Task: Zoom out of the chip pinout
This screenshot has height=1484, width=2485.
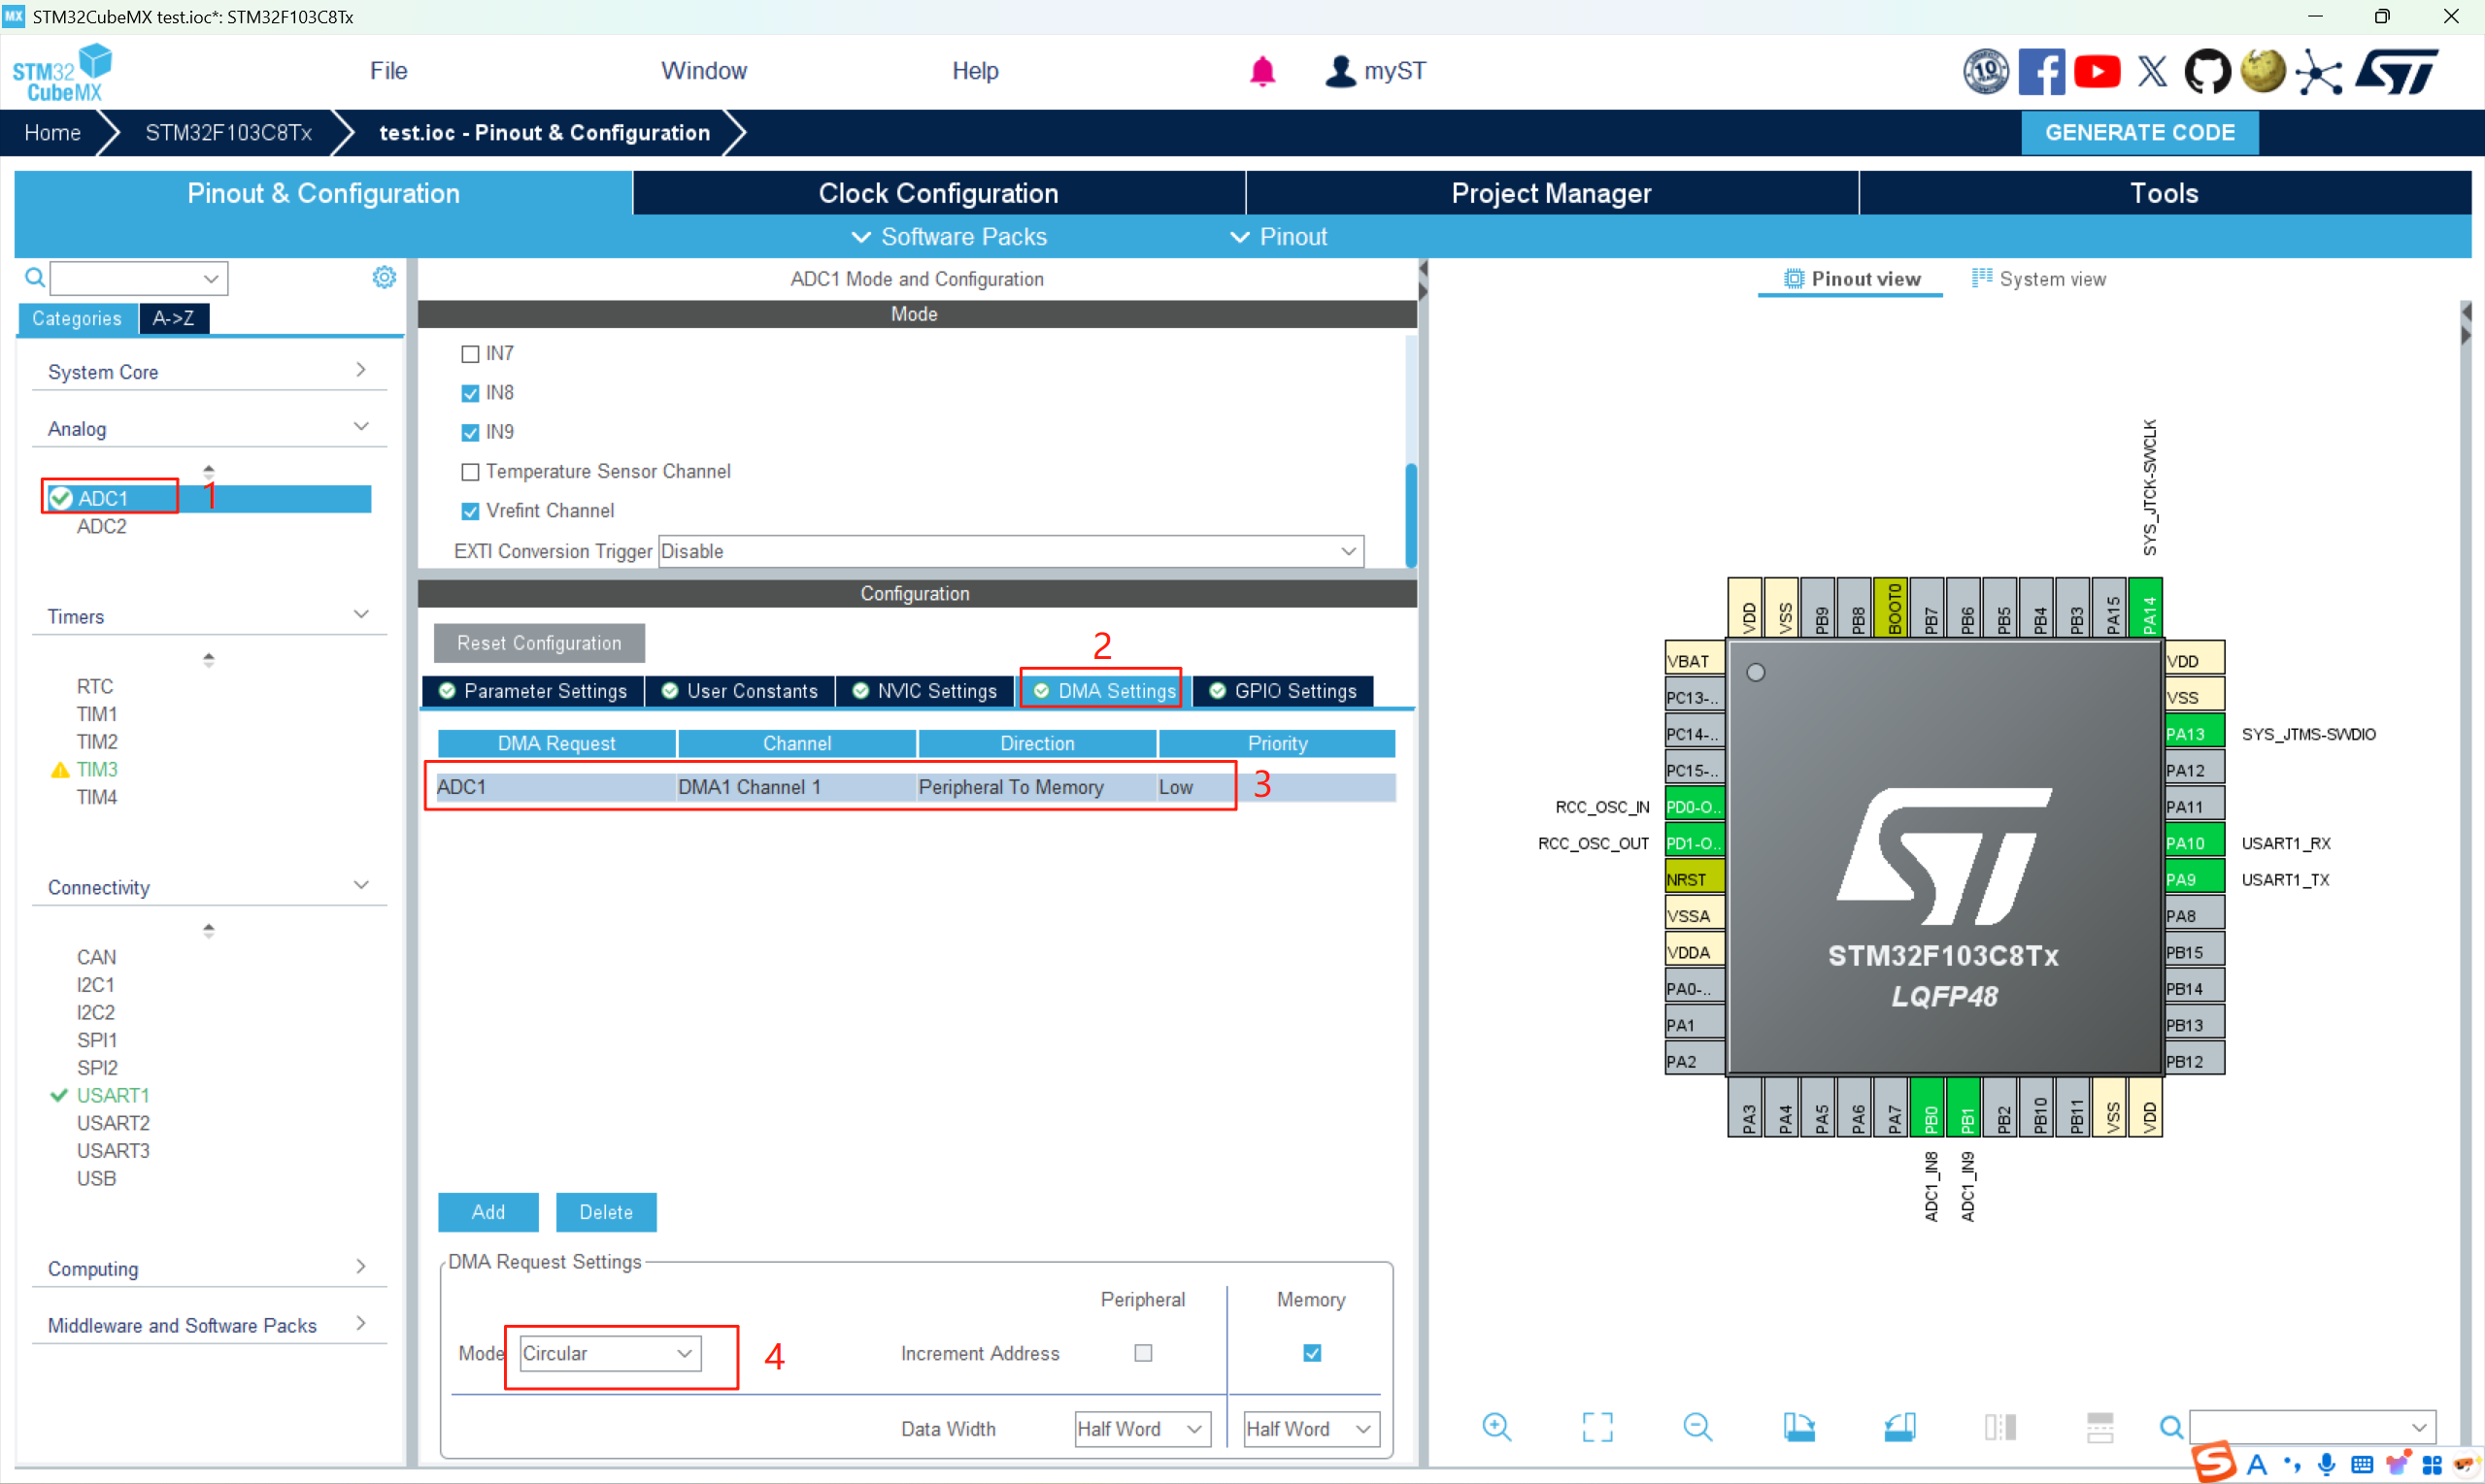Action: point(1697,1427)
